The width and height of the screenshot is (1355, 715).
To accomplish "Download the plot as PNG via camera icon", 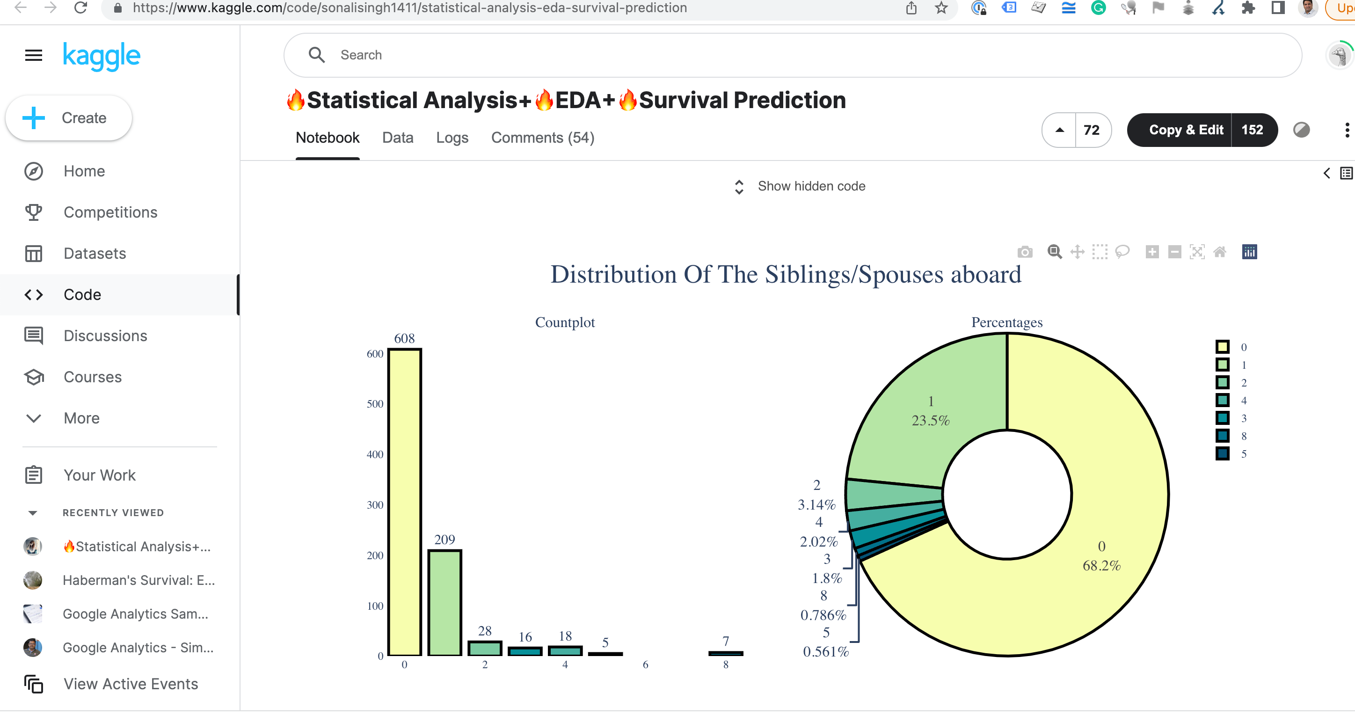I will pyautogui.click(x=1025, y=252).
